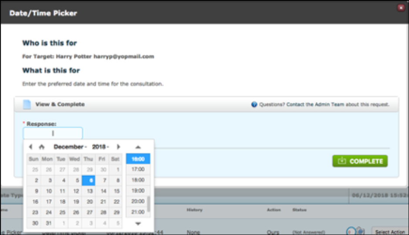Select December 4 in the calendar
This screenshot has height=235, width=409.
(x=61, y=181)
